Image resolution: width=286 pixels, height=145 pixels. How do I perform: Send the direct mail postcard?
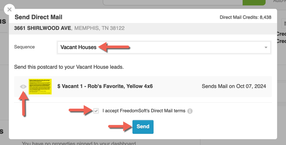click(143, 127)
